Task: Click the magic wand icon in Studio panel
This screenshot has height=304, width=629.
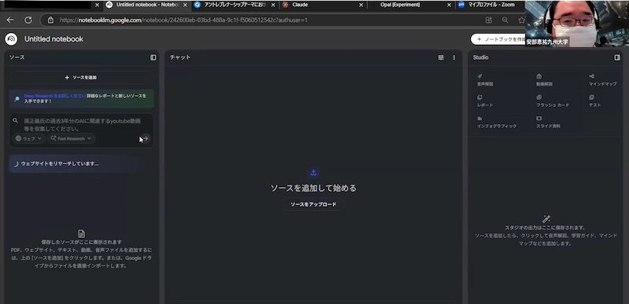Action: (546, 218)
